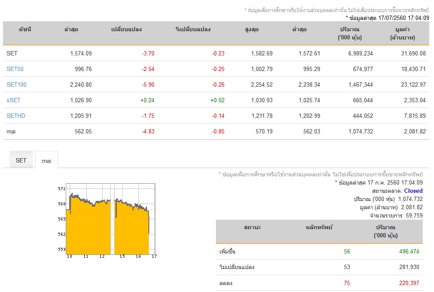Click the ลดลง row count 75
434x292 pixels.
[347, 283]
